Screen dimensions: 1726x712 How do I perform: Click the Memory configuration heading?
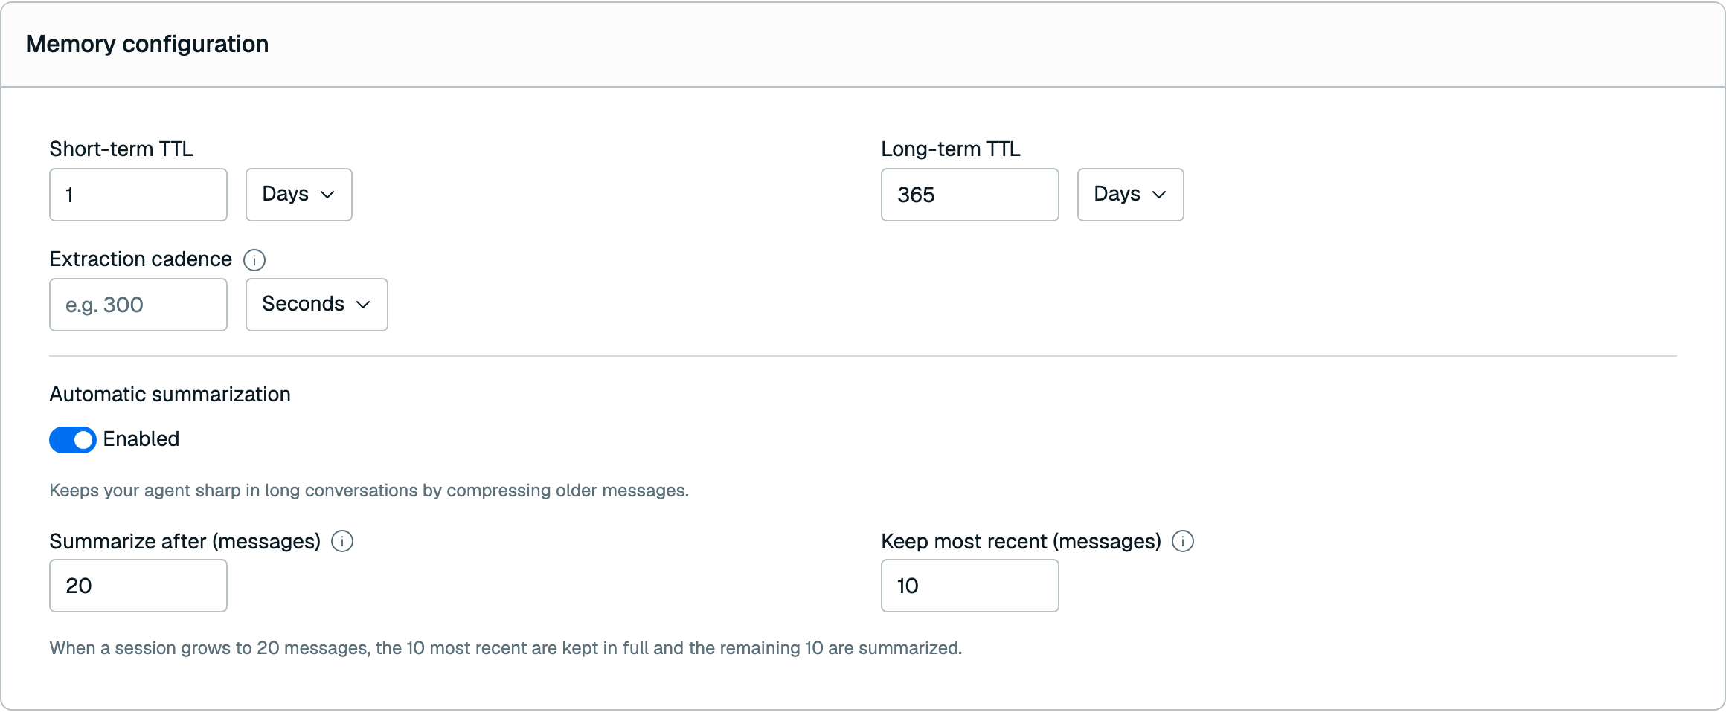point(147,44)
